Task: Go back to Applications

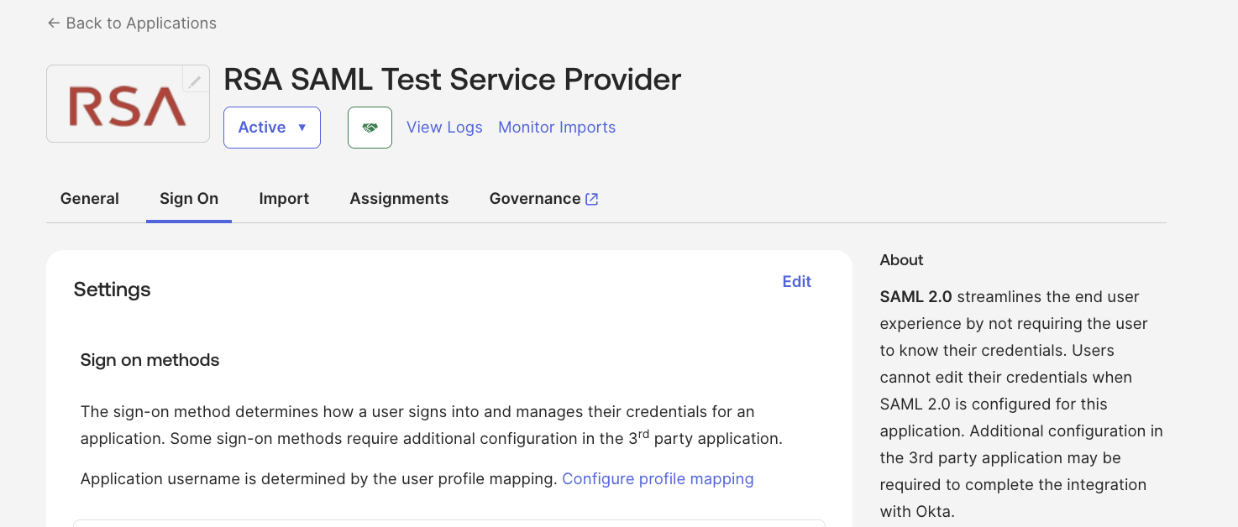Action: (x=132, y=23)
